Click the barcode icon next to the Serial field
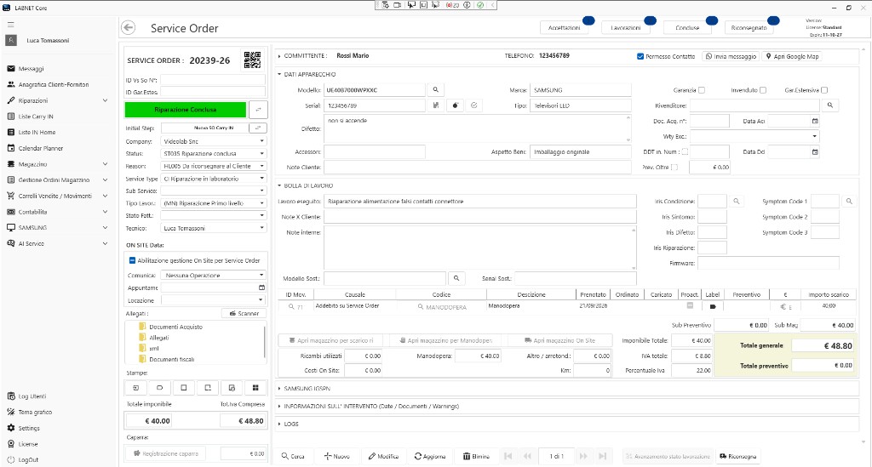This screenshot has width=872, height=467. pyautogui.click(x=435, y=105)
